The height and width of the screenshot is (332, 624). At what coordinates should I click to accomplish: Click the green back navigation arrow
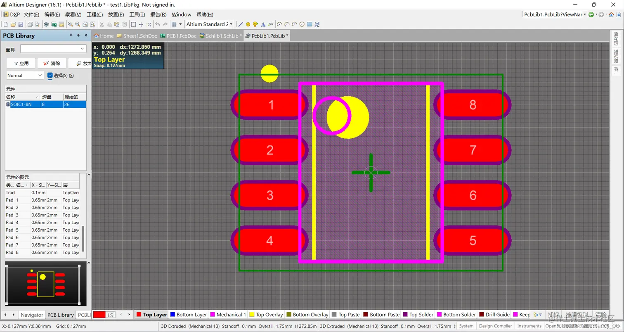point(591,14)
